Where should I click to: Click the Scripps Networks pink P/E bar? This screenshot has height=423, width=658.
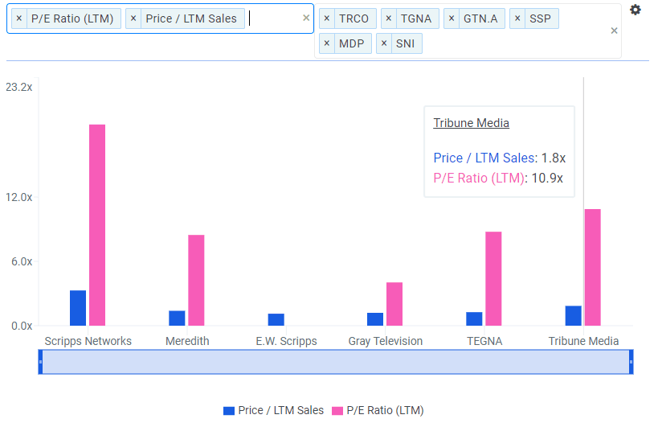pos(97,225)
